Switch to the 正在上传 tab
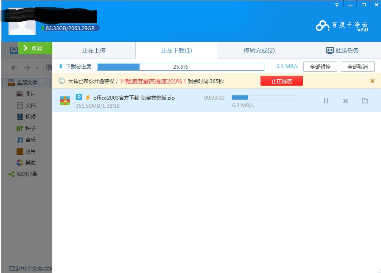Image resolution: width=381 pixels, height=273 pixels. [x=94, y=50]
